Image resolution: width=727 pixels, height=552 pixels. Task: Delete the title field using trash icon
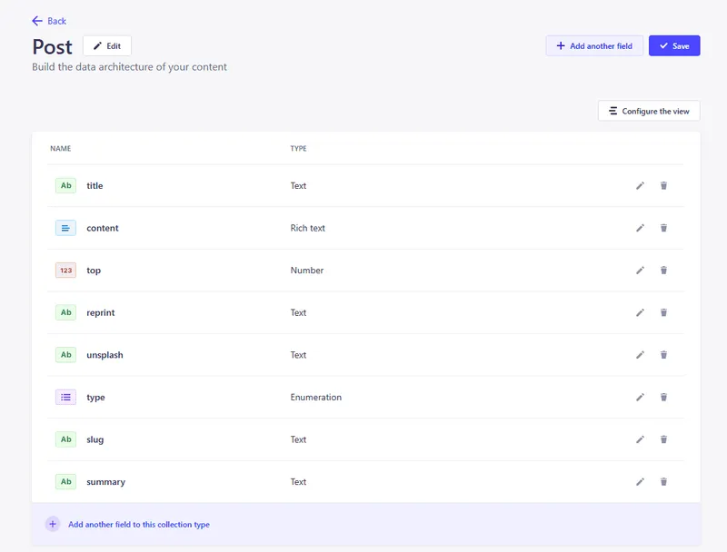(663, 185)
